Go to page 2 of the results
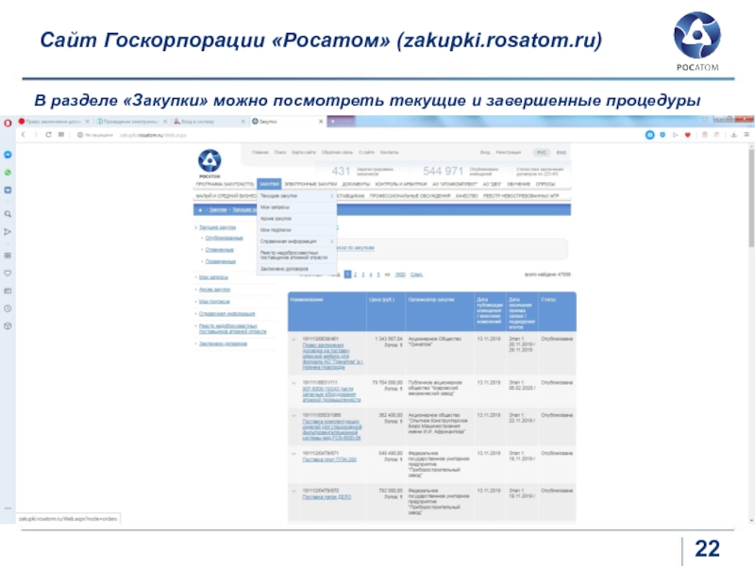The width and height of the screenshot is (755, 566). (x=356, y=275)
